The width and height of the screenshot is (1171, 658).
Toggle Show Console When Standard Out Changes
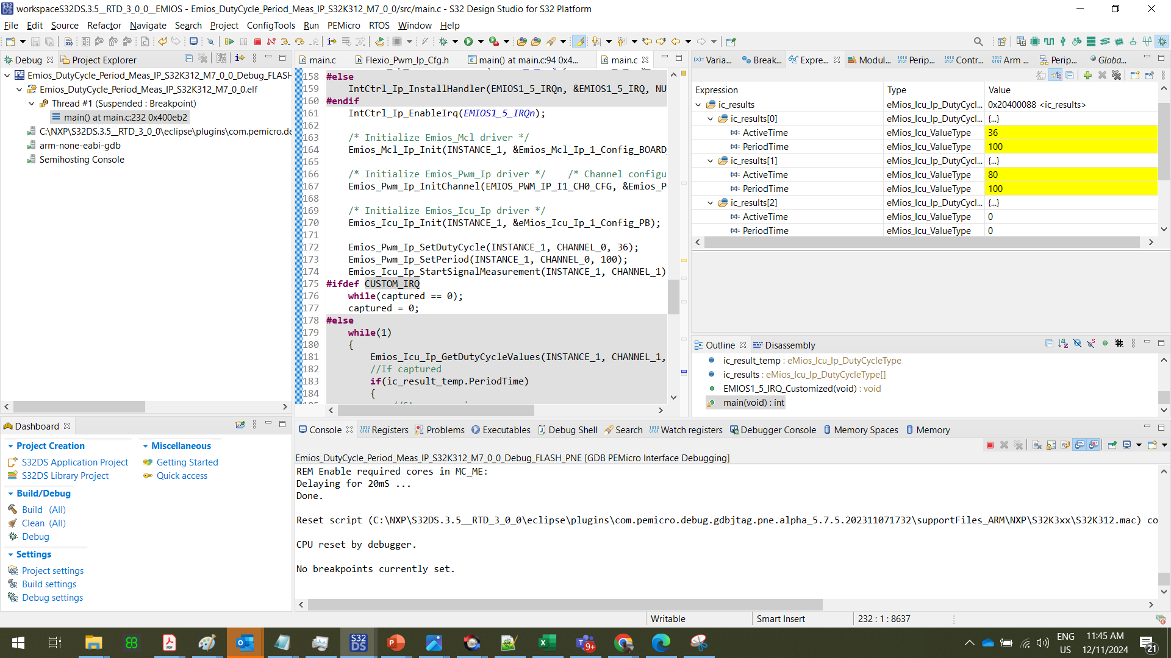[1080, 445]
